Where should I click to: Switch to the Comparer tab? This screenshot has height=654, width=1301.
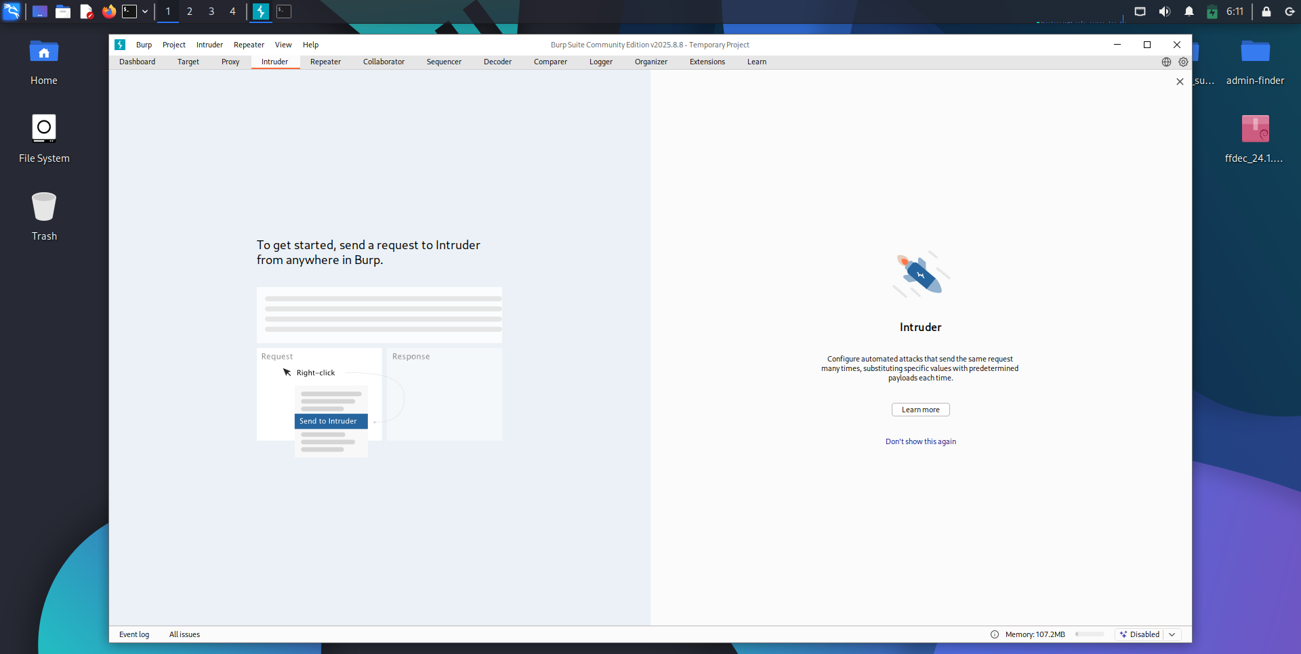tap(551, 62)
